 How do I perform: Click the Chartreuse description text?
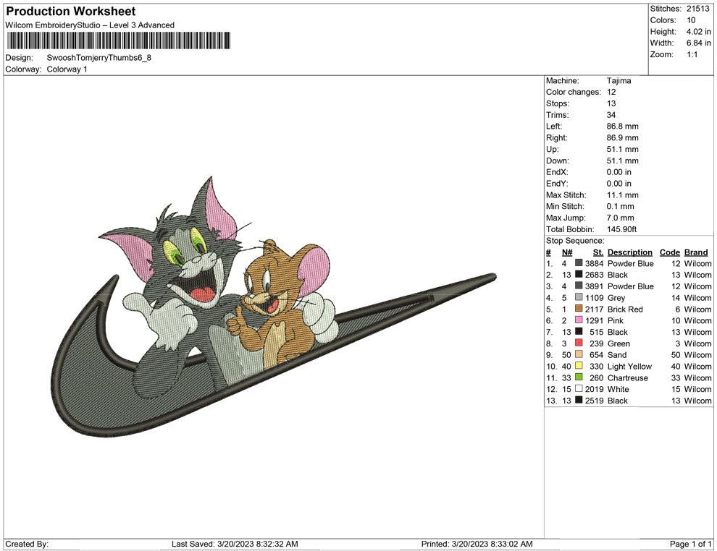point(627,377)
